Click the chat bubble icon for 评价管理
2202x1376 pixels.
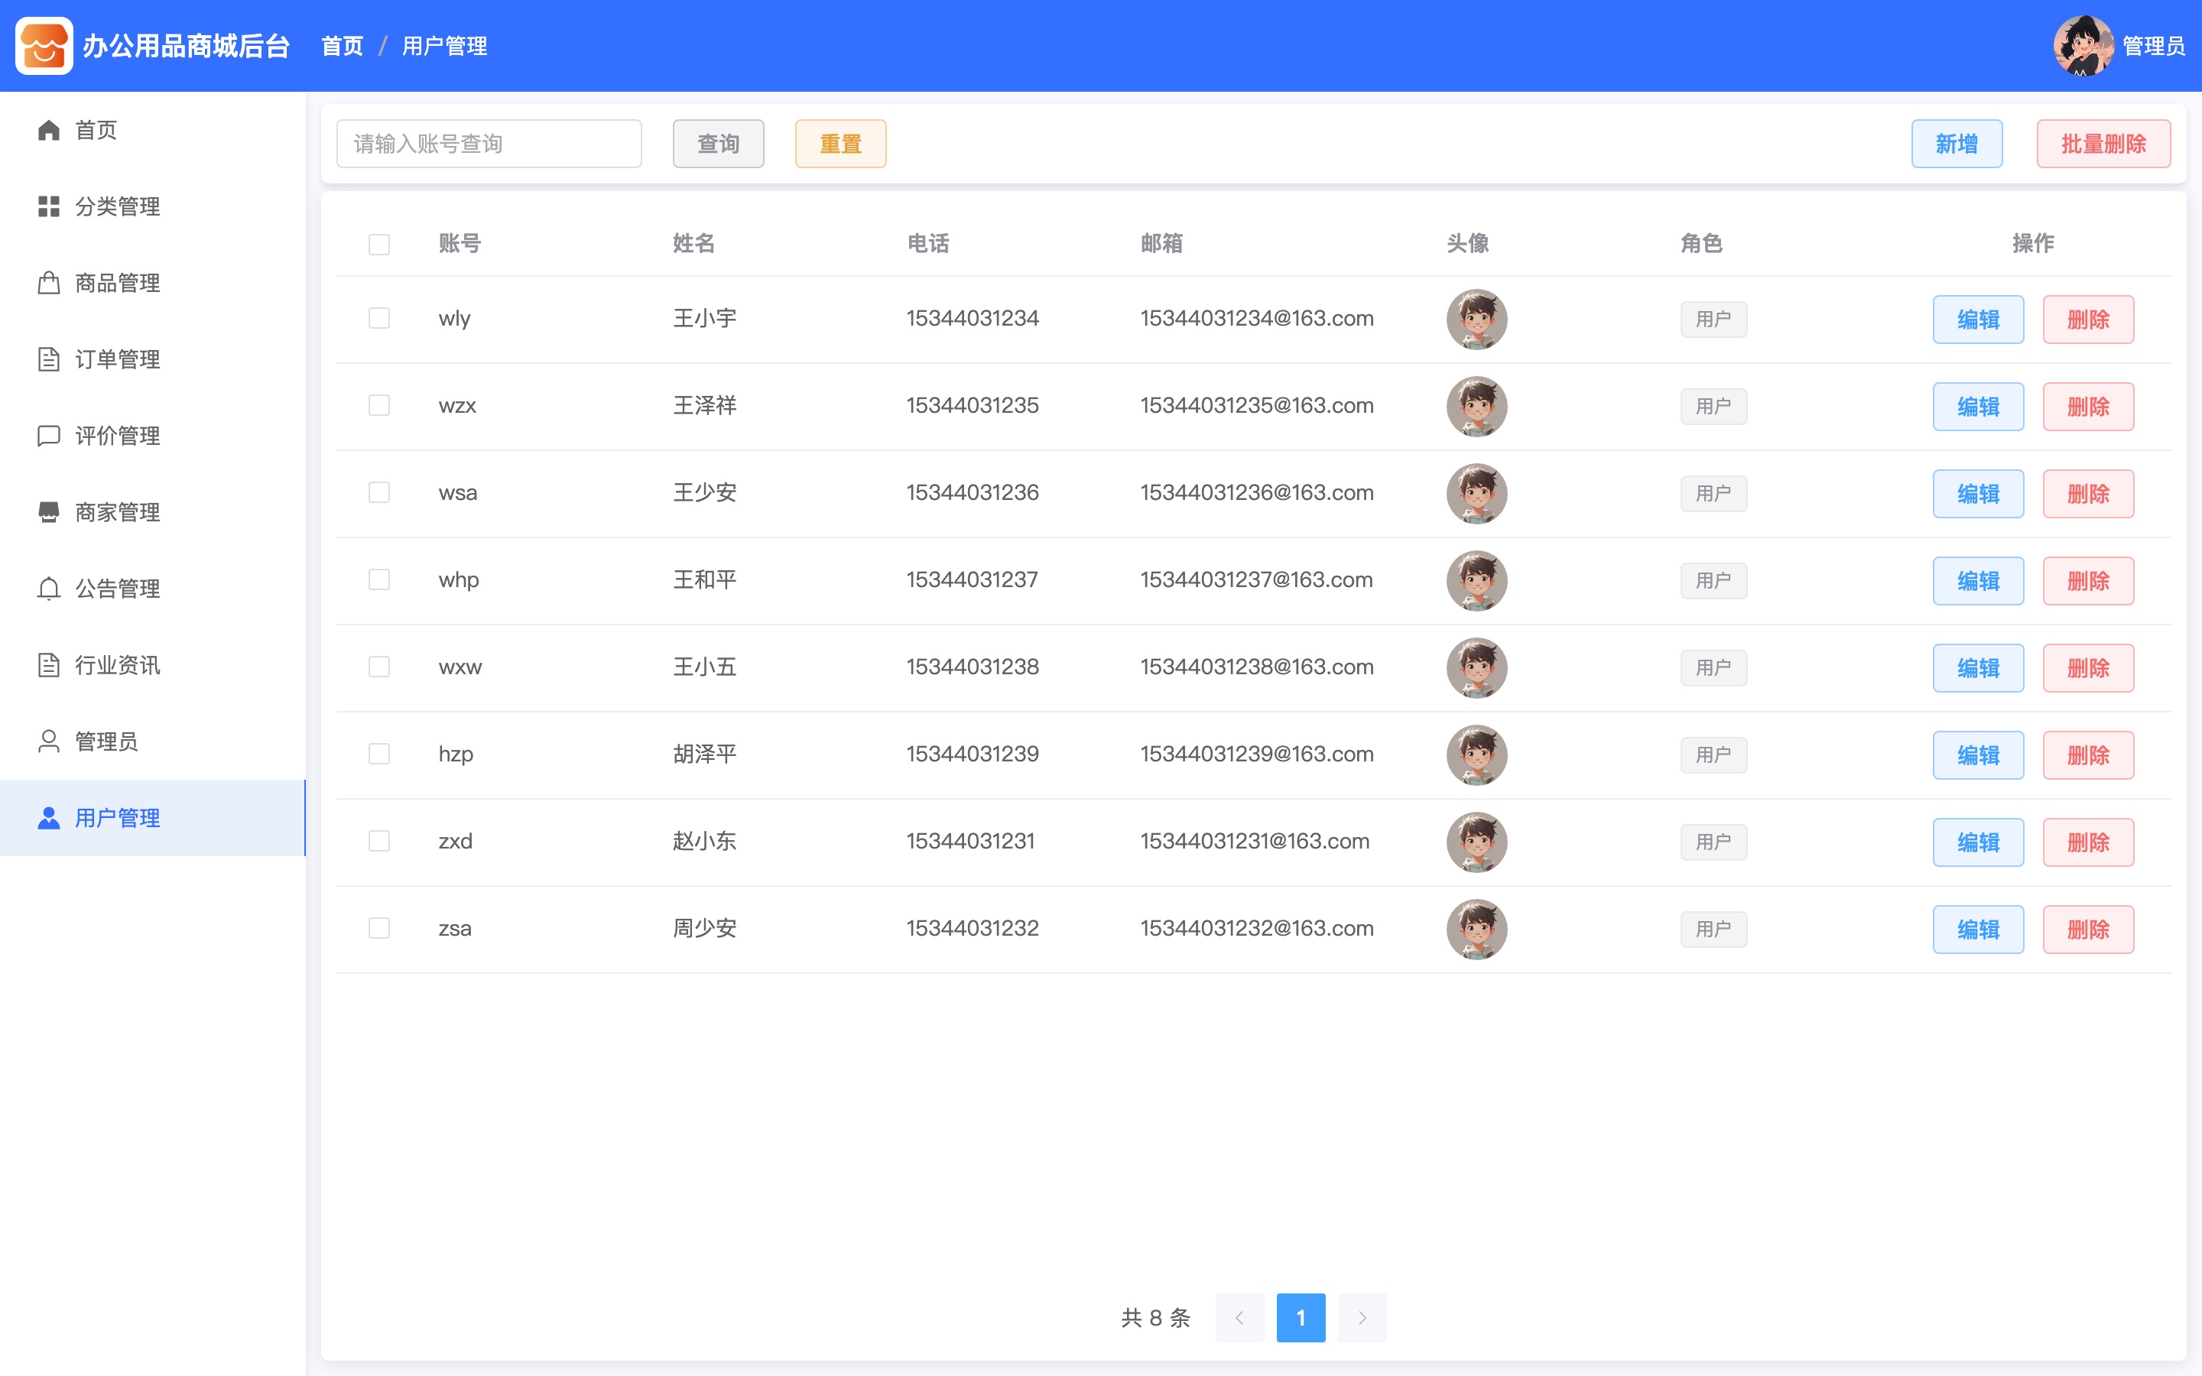coord(49,436)
